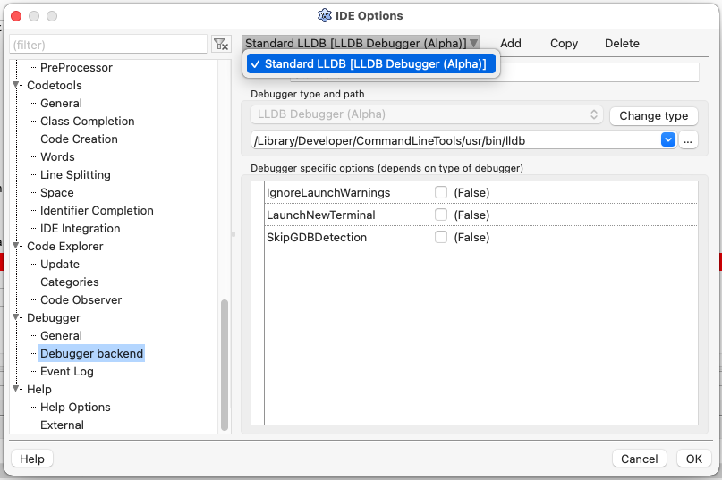722x480 pixels.
Task: Select Code Observer tree item
Action: click(x=81, y=300)
